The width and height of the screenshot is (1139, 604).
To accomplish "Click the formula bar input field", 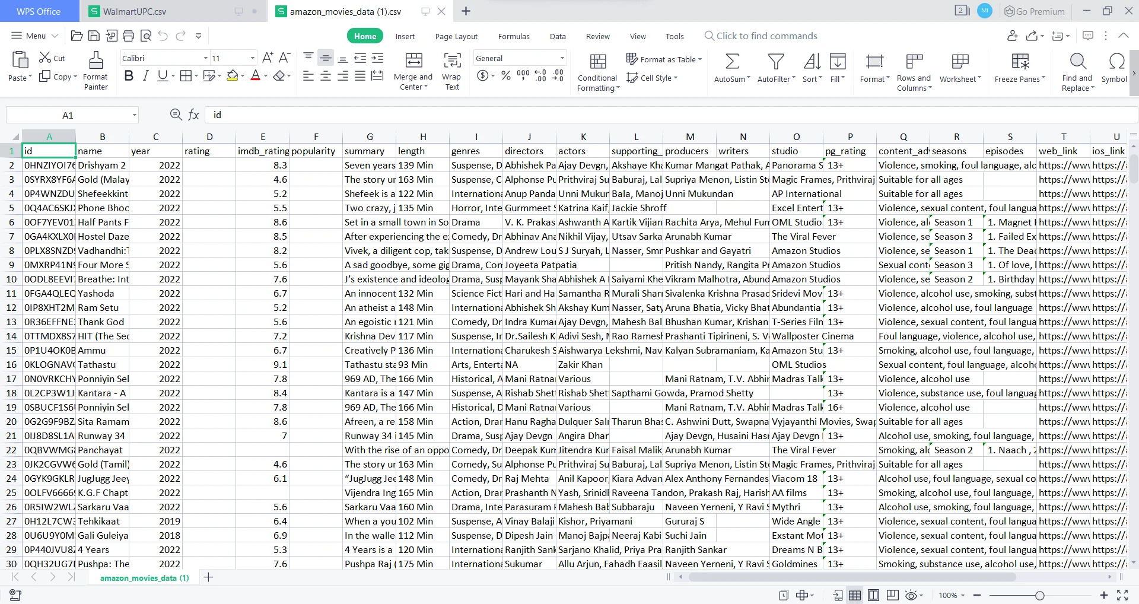I will (x=670, y=115).
